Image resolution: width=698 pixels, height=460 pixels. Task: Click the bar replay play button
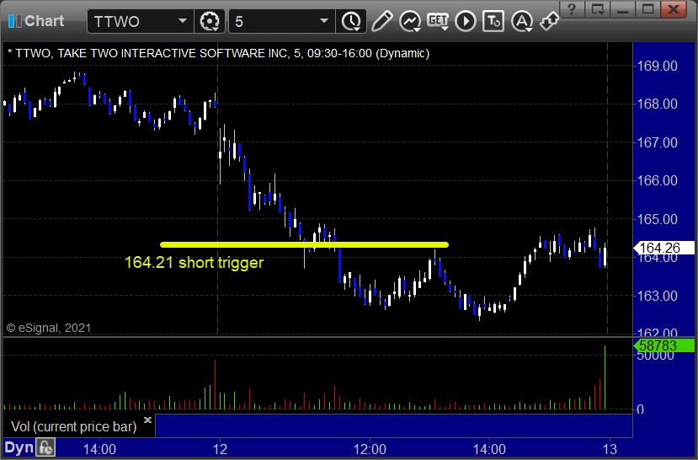pos(466,21)
